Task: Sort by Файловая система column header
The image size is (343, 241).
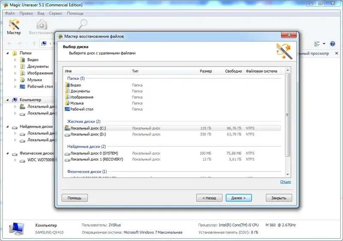Action: [x=262, y=71]
